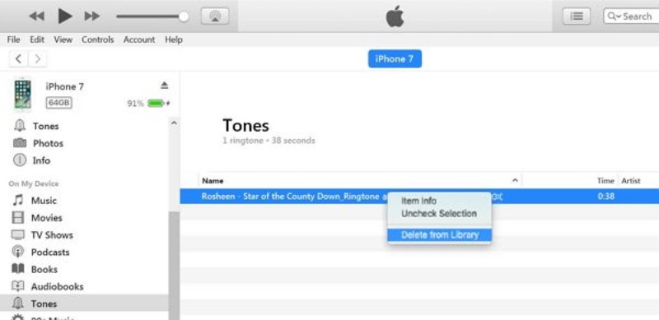Click the Name column sort arrow
659x320 pixels.
pyautogui.click(x=515, y=181)
